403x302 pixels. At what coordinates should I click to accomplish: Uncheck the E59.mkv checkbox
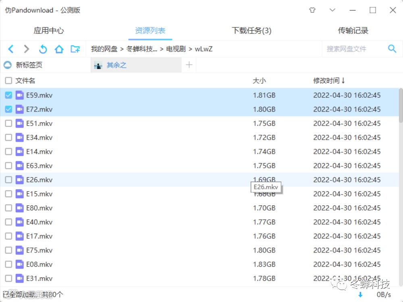coord(8,95)
